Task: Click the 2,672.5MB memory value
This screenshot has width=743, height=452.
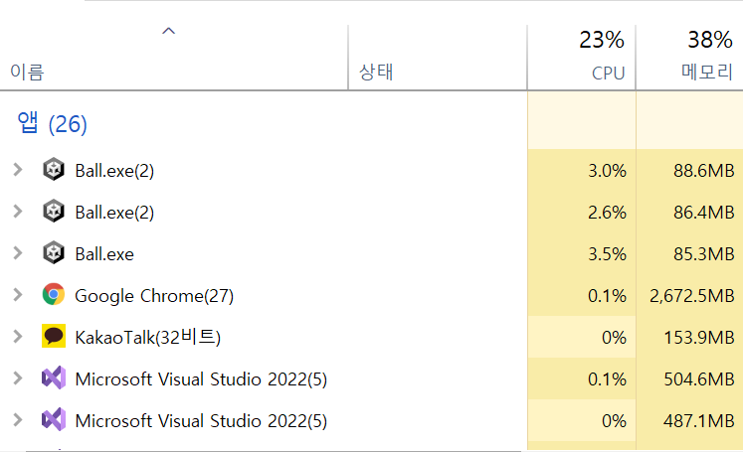Action: click(x=692, y=296)
